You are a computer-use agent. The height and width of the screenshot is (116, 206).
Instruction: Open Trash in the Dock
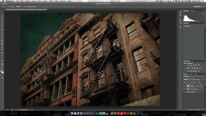tap(135, 113)
